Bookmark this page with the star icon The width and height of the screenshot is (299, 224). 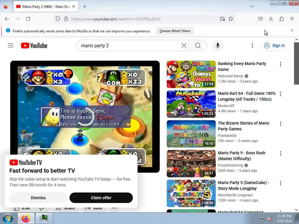231,19
